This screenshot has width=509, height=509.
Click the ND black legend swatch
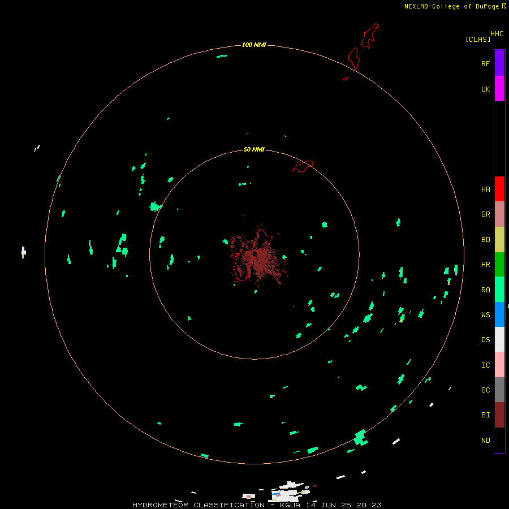coord(499,440)
